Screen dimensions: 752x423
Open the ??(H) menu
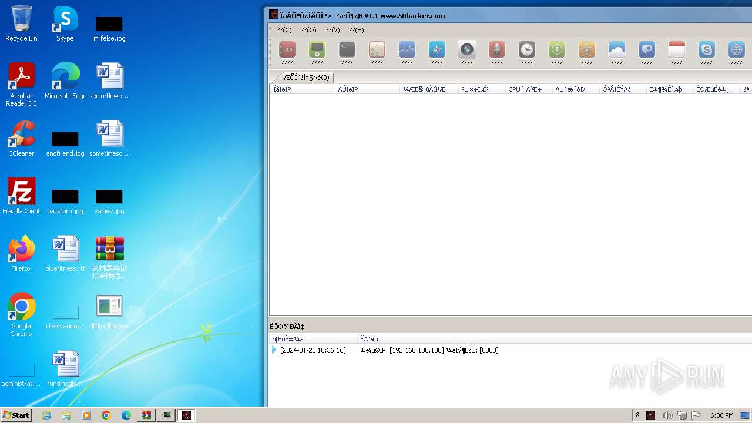point(357,30)
